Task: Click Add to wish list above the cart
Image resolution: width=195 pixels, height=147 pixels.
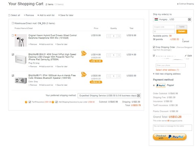Action: [x=46, y=15]
